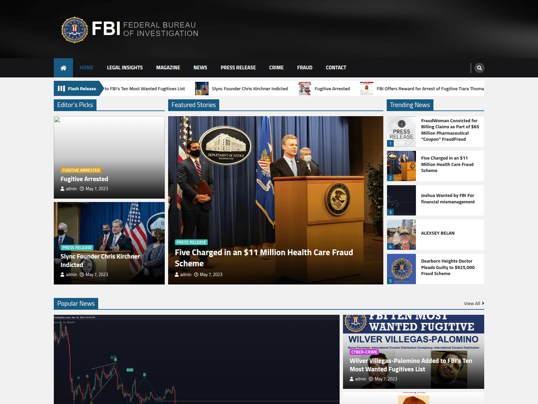Click Slync Founder Chris Kirchner ticker headline
This screenshot has height=404, width=538.
point(249,89)
